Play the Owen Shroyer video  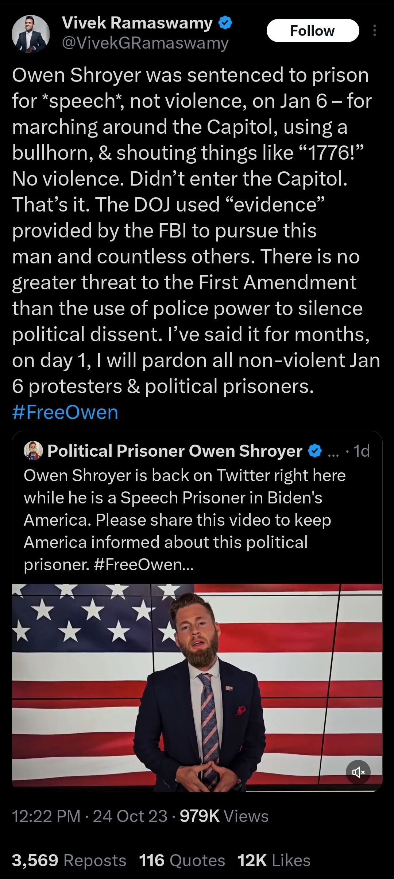click(x=197, y=687)
